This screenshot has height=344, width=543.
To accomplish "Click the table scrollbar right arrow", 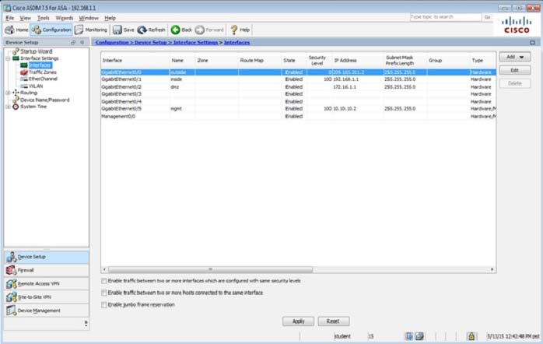I will click(492, 269).
